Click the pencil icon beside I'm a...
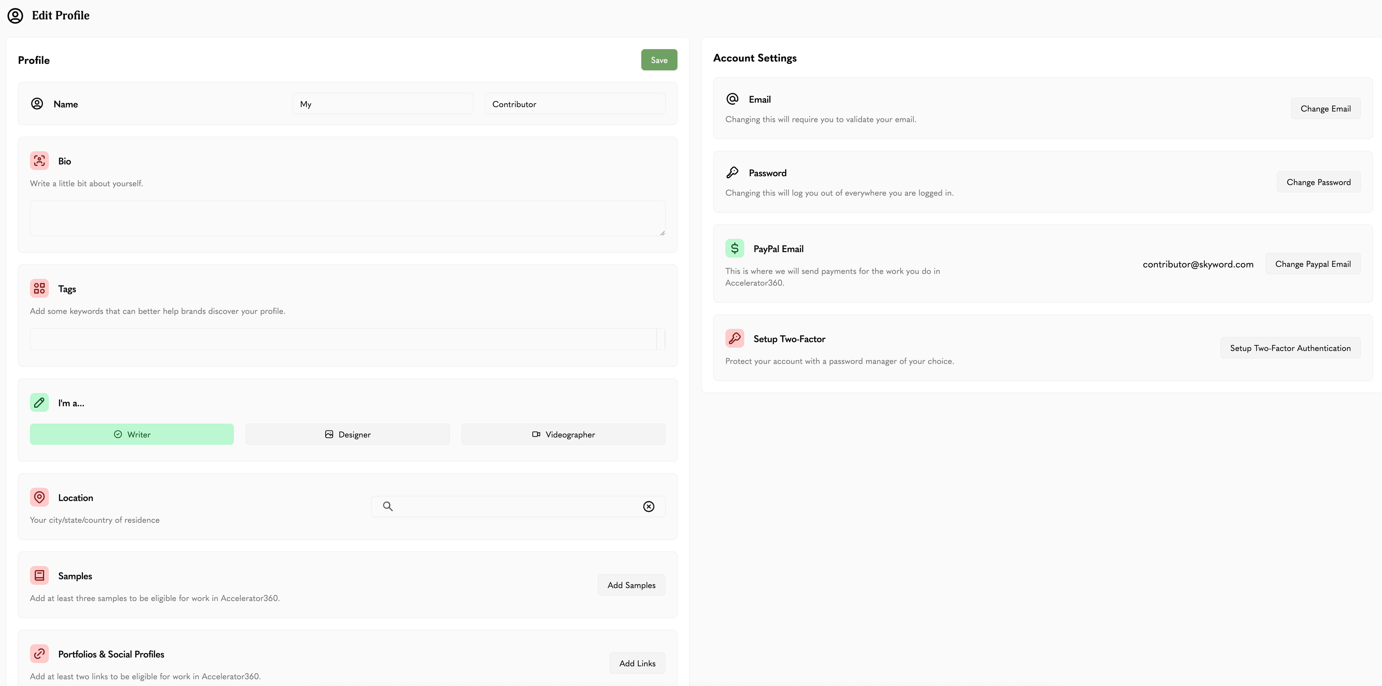 pyautogui.click(x=39, y=402)
